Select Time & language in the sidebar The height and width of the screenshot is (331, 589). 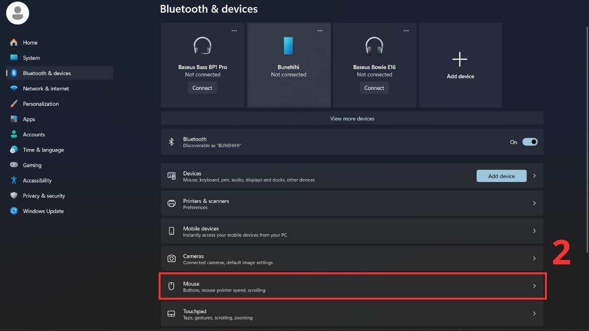click(43, 150)
